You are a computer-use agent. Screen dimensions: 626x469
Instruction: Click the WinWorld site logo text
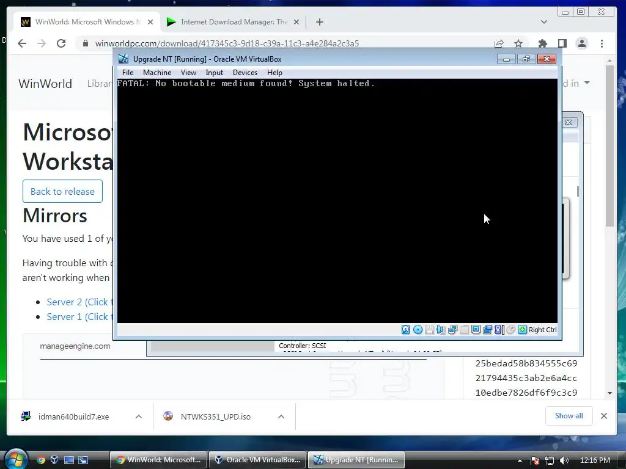(45, 84)
